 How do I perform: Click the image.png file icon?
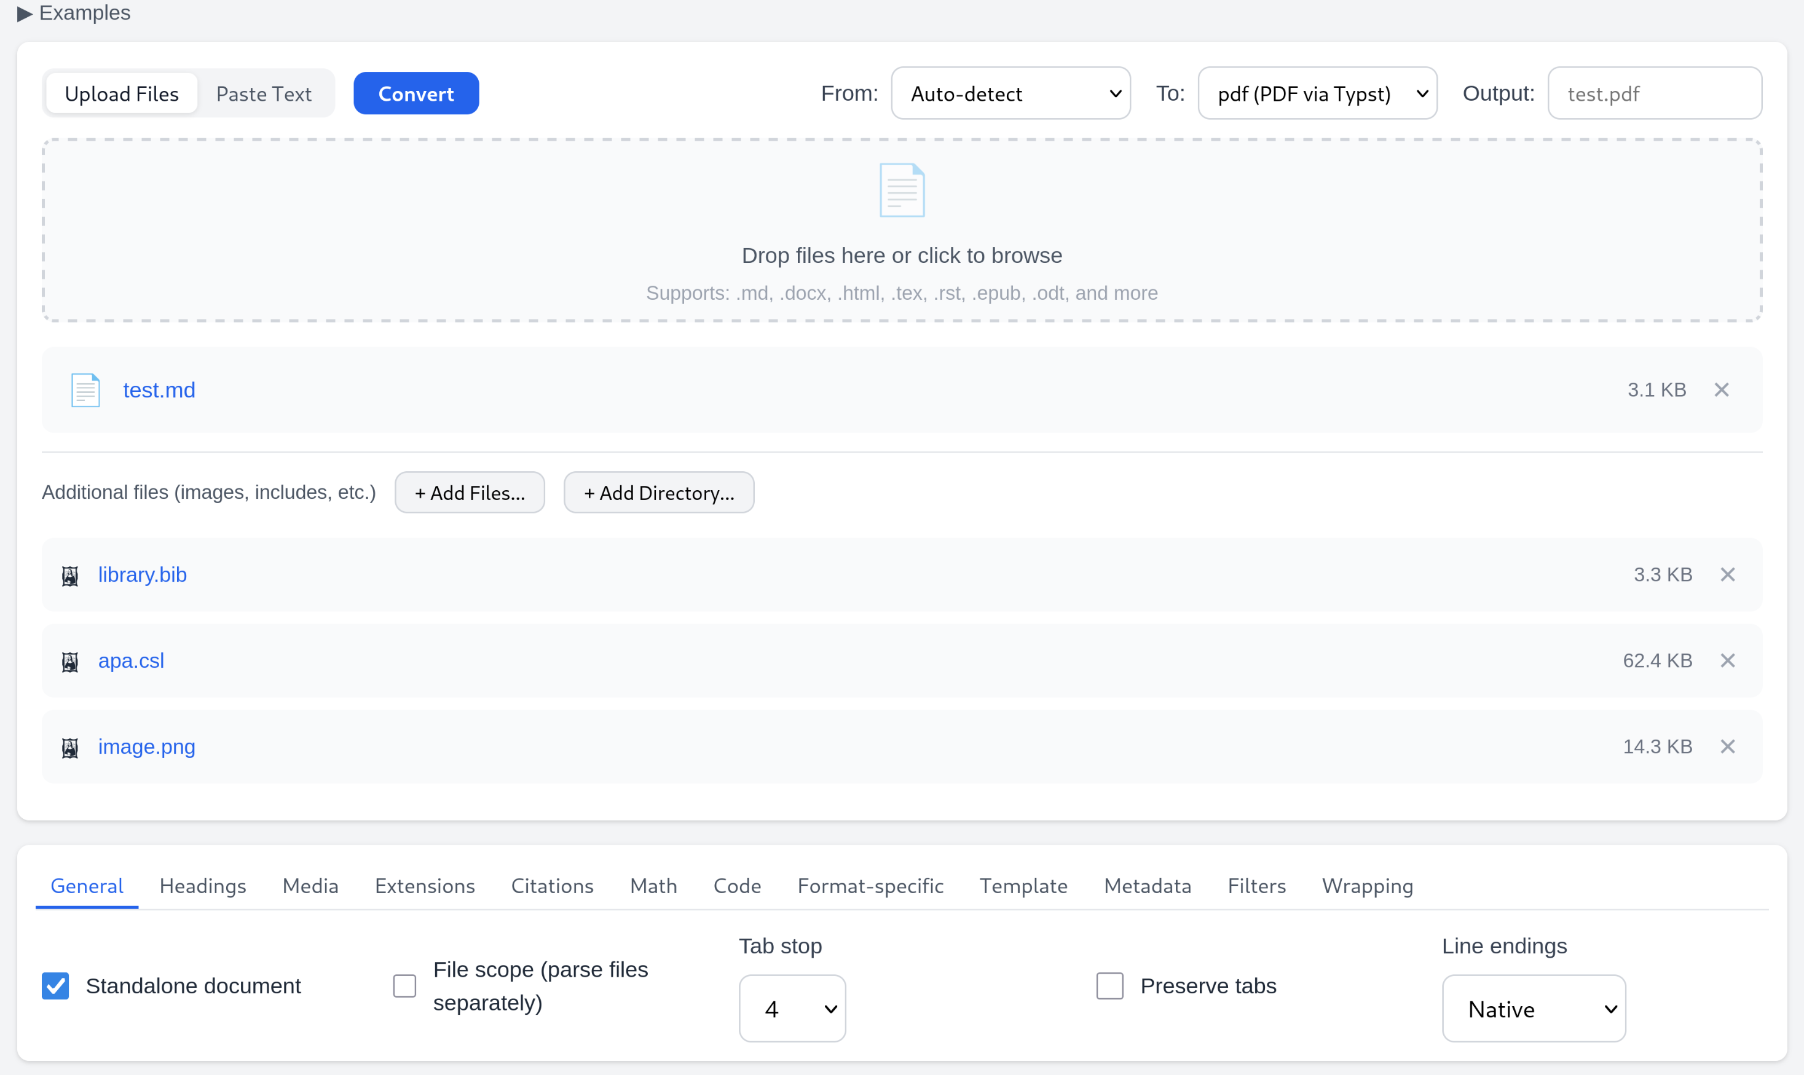pos(69,747)
